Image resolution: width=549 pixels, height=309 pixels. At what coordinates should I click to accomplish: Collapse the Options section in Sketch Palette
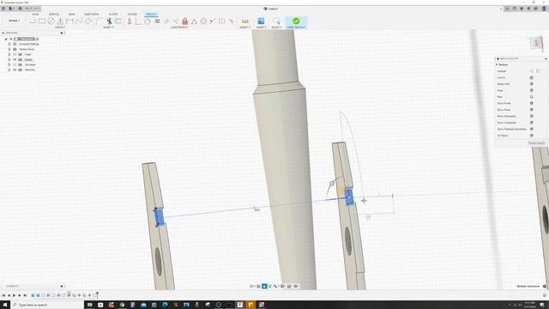(497, 65)
